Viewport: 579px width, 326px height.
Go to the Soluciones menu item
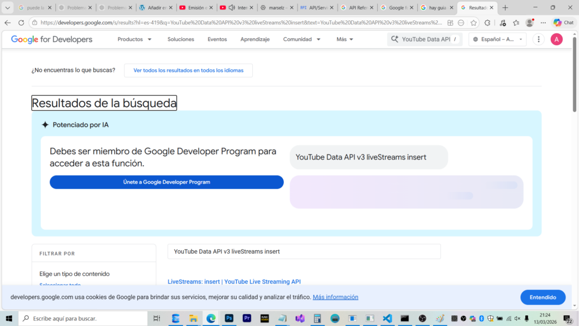(181, 40)
